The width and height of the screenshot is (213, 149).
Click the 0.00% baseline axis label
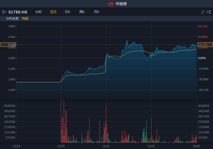coord(202,58)
